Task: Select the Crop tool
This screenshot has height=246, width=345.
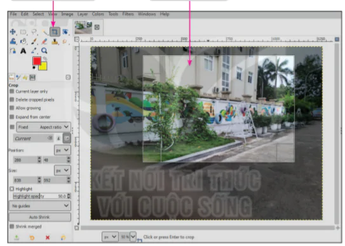Action: [55, 32]
